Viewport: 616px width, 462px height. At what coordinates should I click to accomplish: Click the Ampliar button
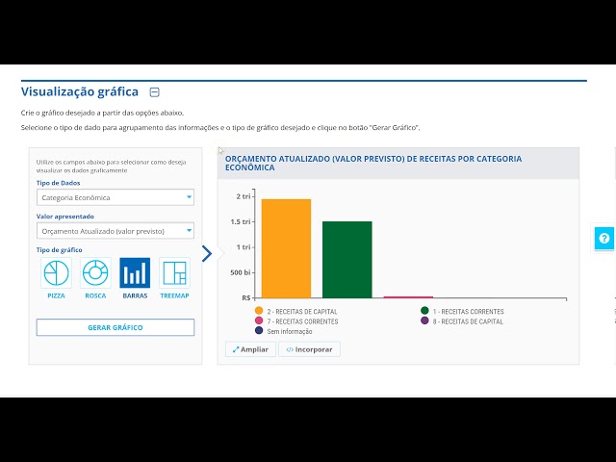pyautogui.click(x=250, y=349)
